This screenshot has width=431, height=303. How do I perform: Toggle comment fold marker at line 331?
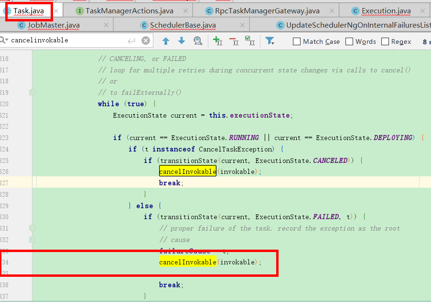[x=32, y=228]
